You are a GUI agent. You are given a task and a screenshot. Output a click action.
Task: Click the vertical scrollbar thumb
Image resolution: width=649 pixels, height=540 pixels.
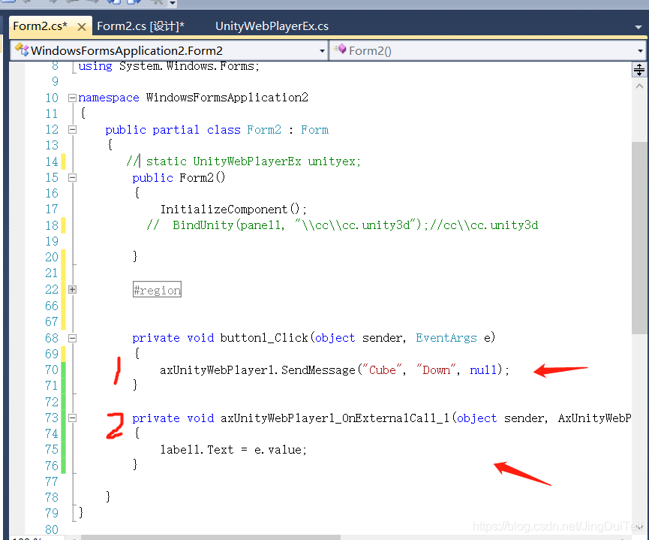(x=639, y=237)
